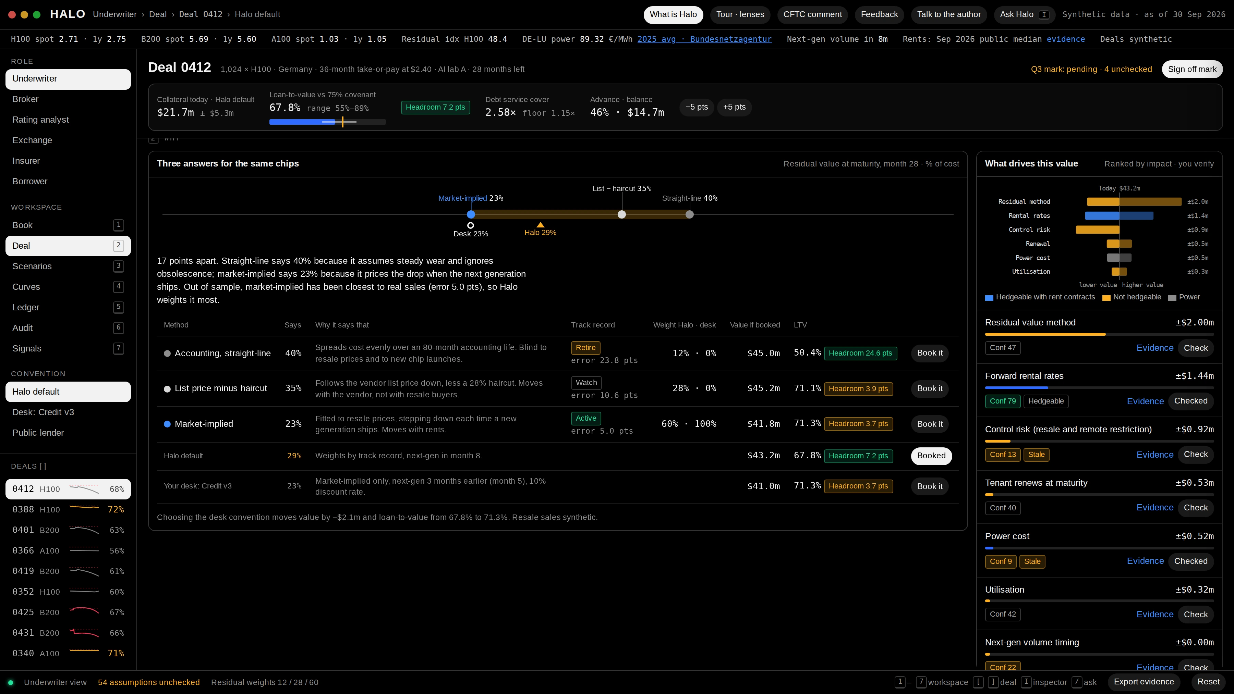Open Evidence for Residual value method
1234x694 pixels.
coord(1155,348)
